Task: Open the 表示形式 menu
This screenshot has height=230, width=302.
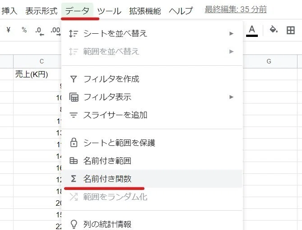Action: (41, 11)
